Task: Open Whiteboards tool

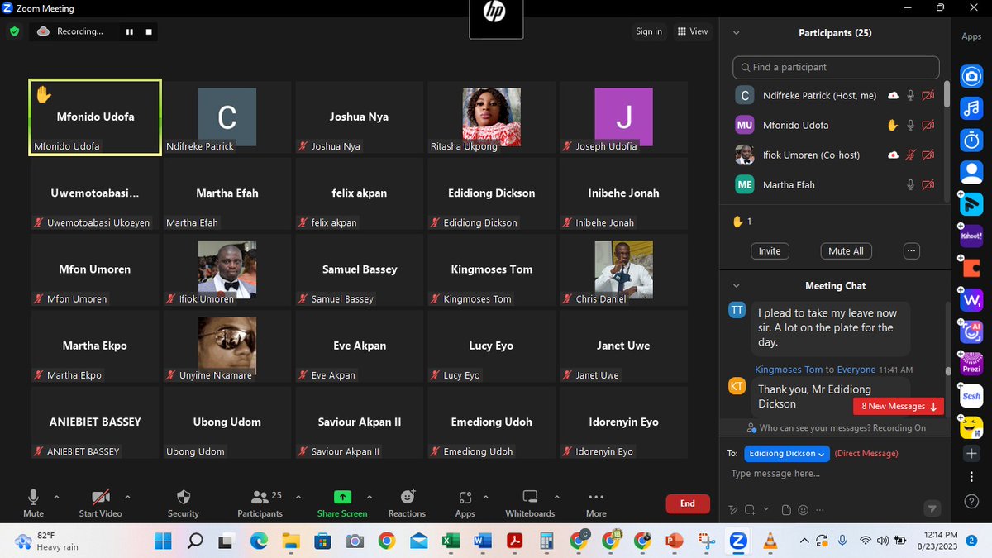Action: click(530, 497)
